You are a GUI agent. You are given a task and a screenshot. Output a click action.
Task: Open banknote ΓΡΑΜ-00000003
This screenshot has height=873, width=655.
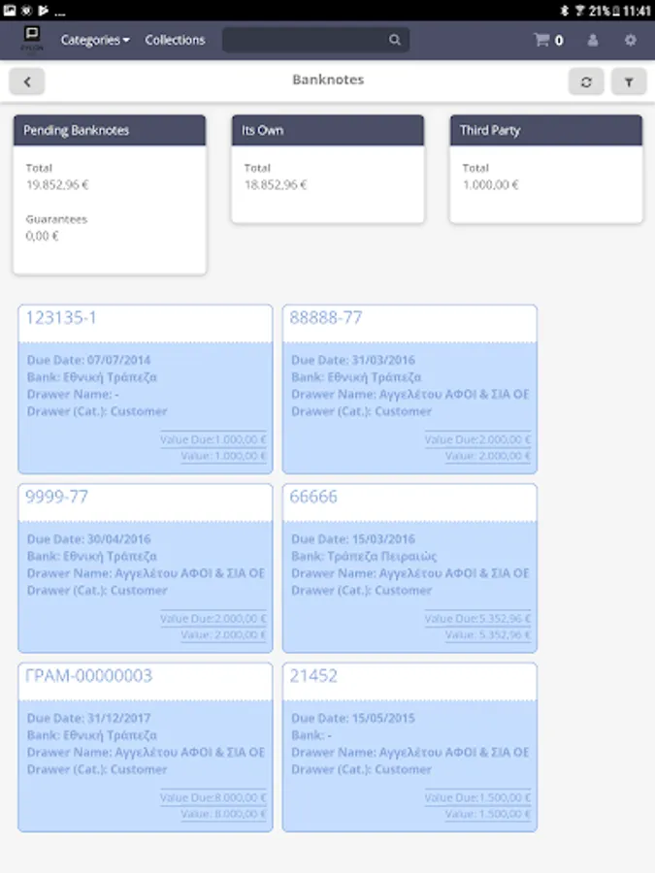point(146,748)
